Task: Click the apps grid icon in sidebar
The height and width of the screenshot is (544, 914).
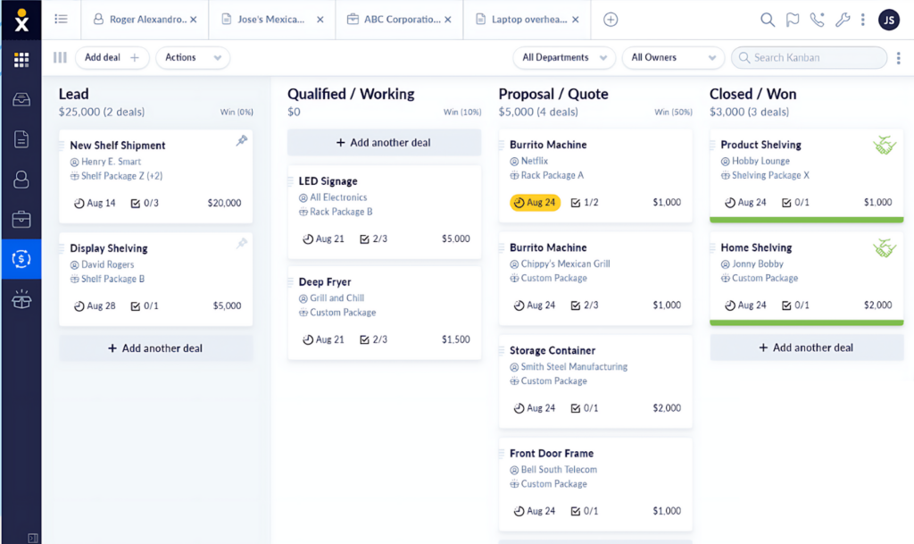Action: [x=21, y=60]
